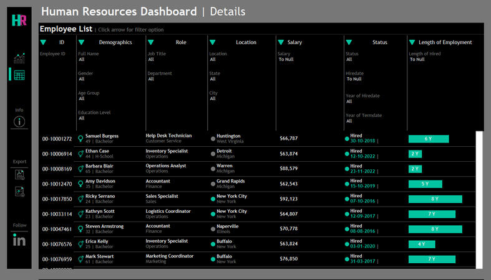
Task: Toggle the Demographics filter arrow
Action: tap(81, 42)
